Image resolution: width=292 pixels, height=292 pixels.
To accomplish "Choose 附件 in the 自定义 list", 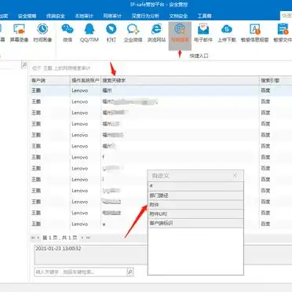I will tap(195, 205).
